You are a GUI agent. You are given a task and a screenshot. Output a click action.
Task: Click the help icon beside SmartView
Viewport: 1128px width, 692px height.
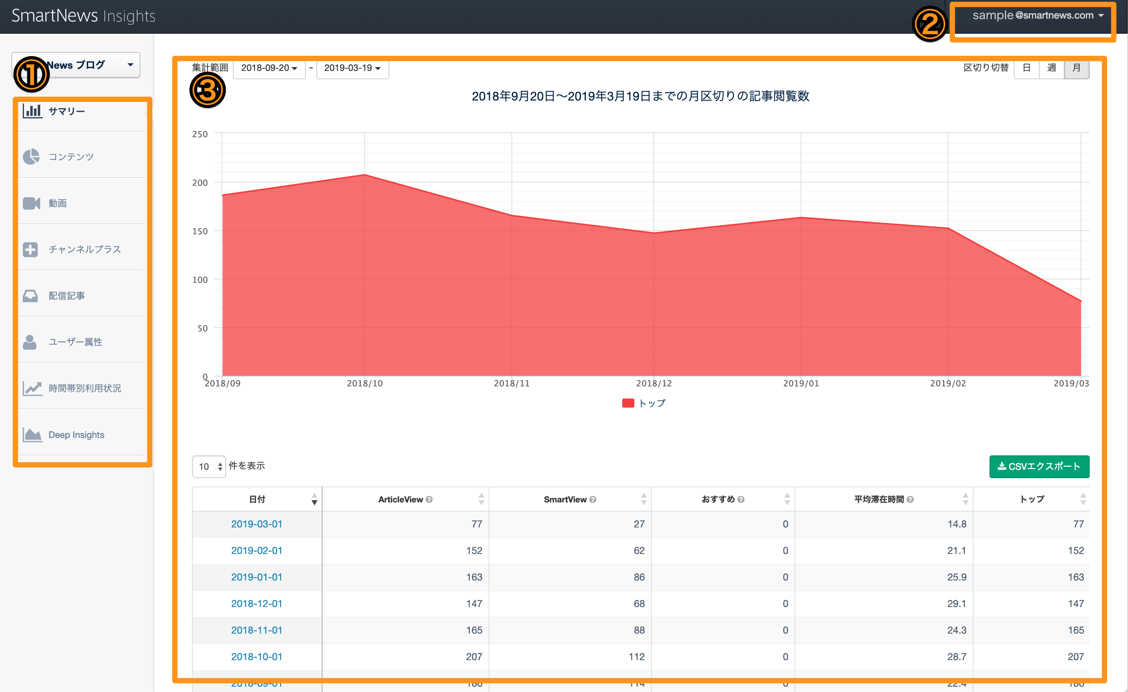click(x=593, y=499)
